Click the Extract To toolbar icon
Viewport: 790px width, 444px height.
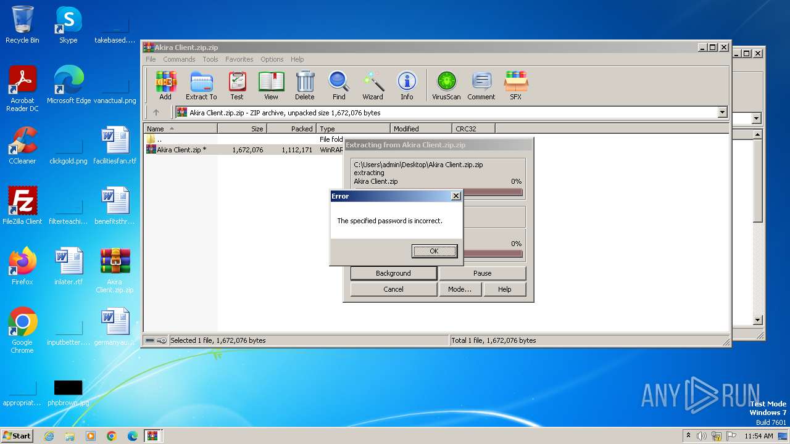201,86
